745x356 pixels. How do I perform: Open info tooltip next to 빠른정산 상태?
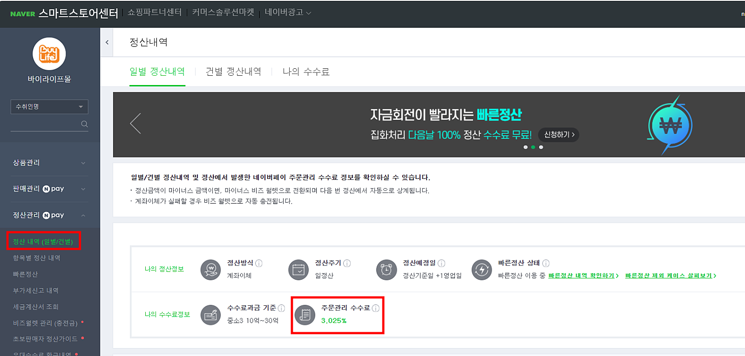tap(546, 263)
